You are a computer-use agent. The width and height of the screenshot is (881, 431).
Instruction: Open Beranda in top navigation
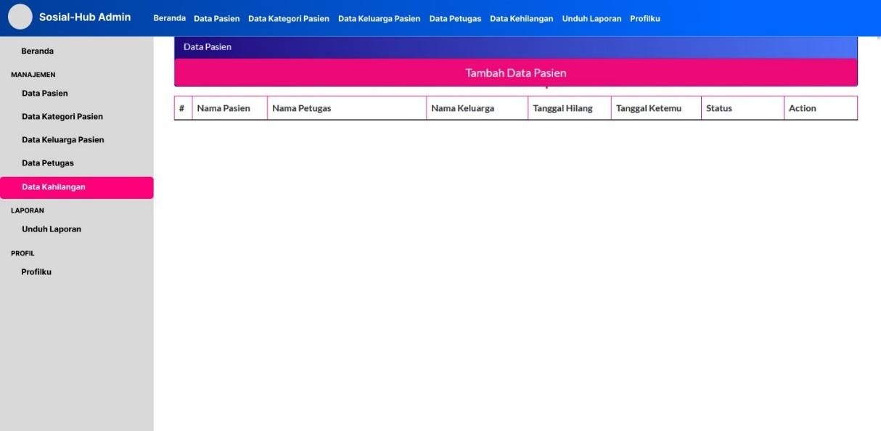(169, 18)
